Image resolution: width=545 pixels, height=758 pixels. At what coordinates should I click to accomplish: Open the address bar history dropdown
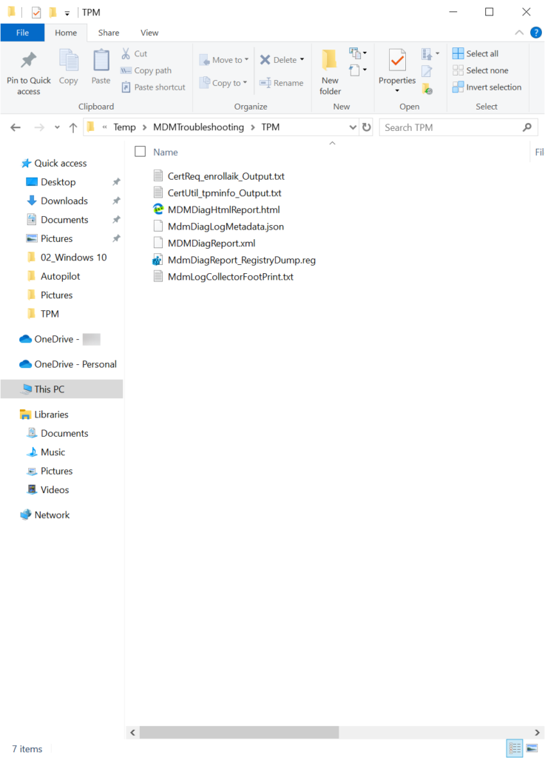353,127
